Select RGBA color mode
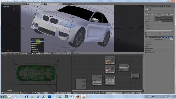 170,37
